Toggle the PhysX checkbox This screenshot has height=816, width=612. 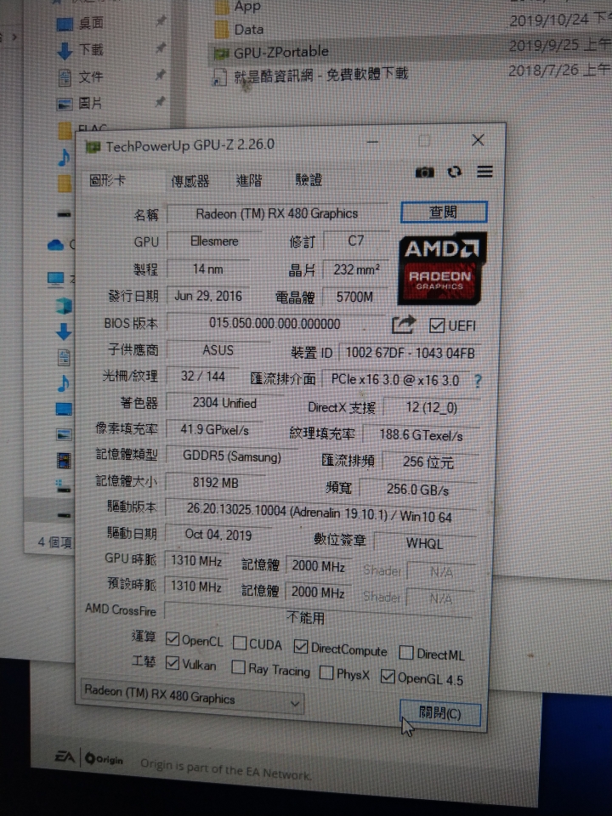click(x=326, y=672)
